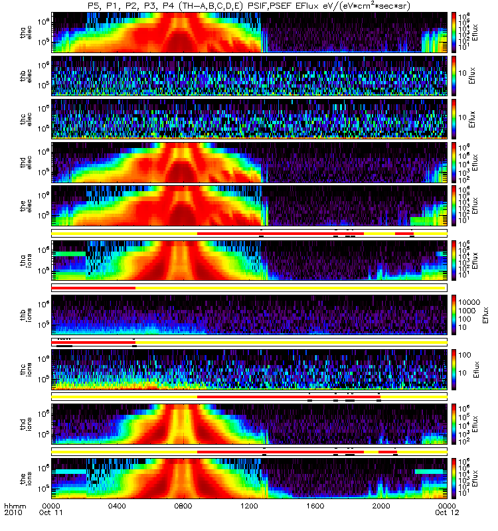Viewport: 498px width, 531px height.
Task: Click the thc ions spectrogram panel
Action: pos(250,370)
